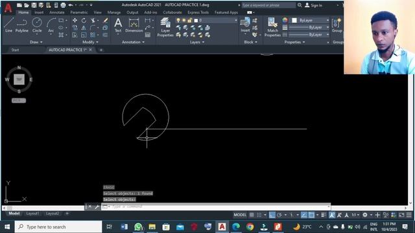Click the Dimension tool

click(134, 25)
